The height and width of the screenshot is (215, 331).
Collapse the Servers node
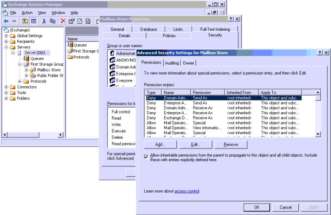tap(6, 47)
